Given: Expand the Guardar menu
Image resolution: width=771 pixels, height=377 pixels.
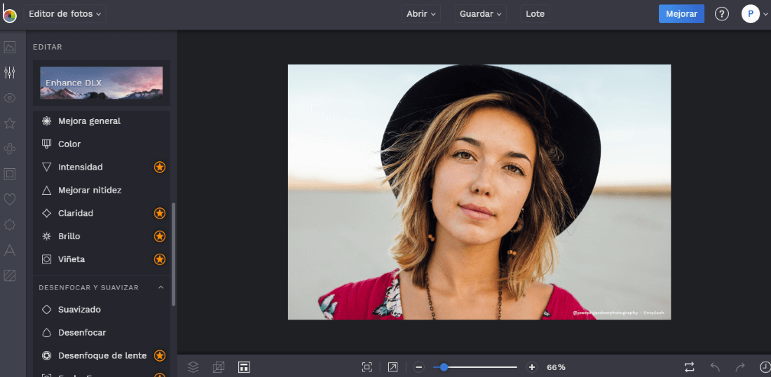Looking at the screenshot, I should (481, 14).
